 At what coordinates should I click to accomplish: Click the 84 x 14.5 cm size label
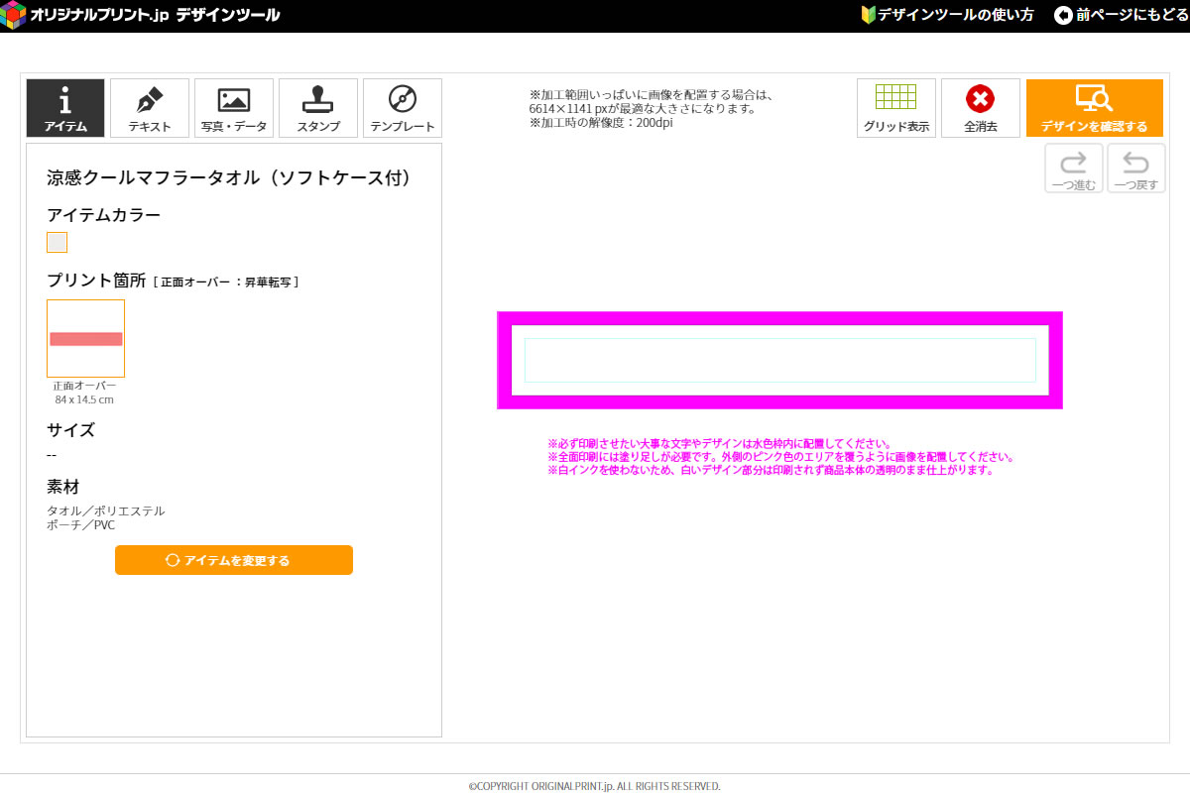tap(85, 399)
